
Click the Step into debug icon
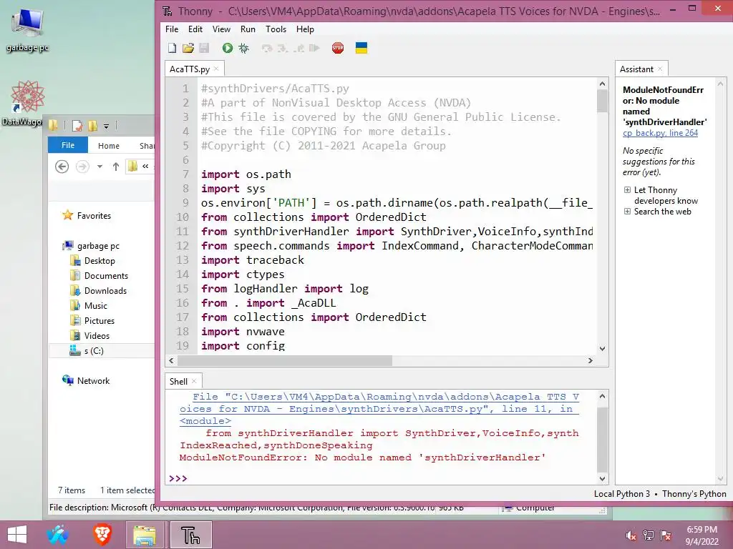[282, 48]
